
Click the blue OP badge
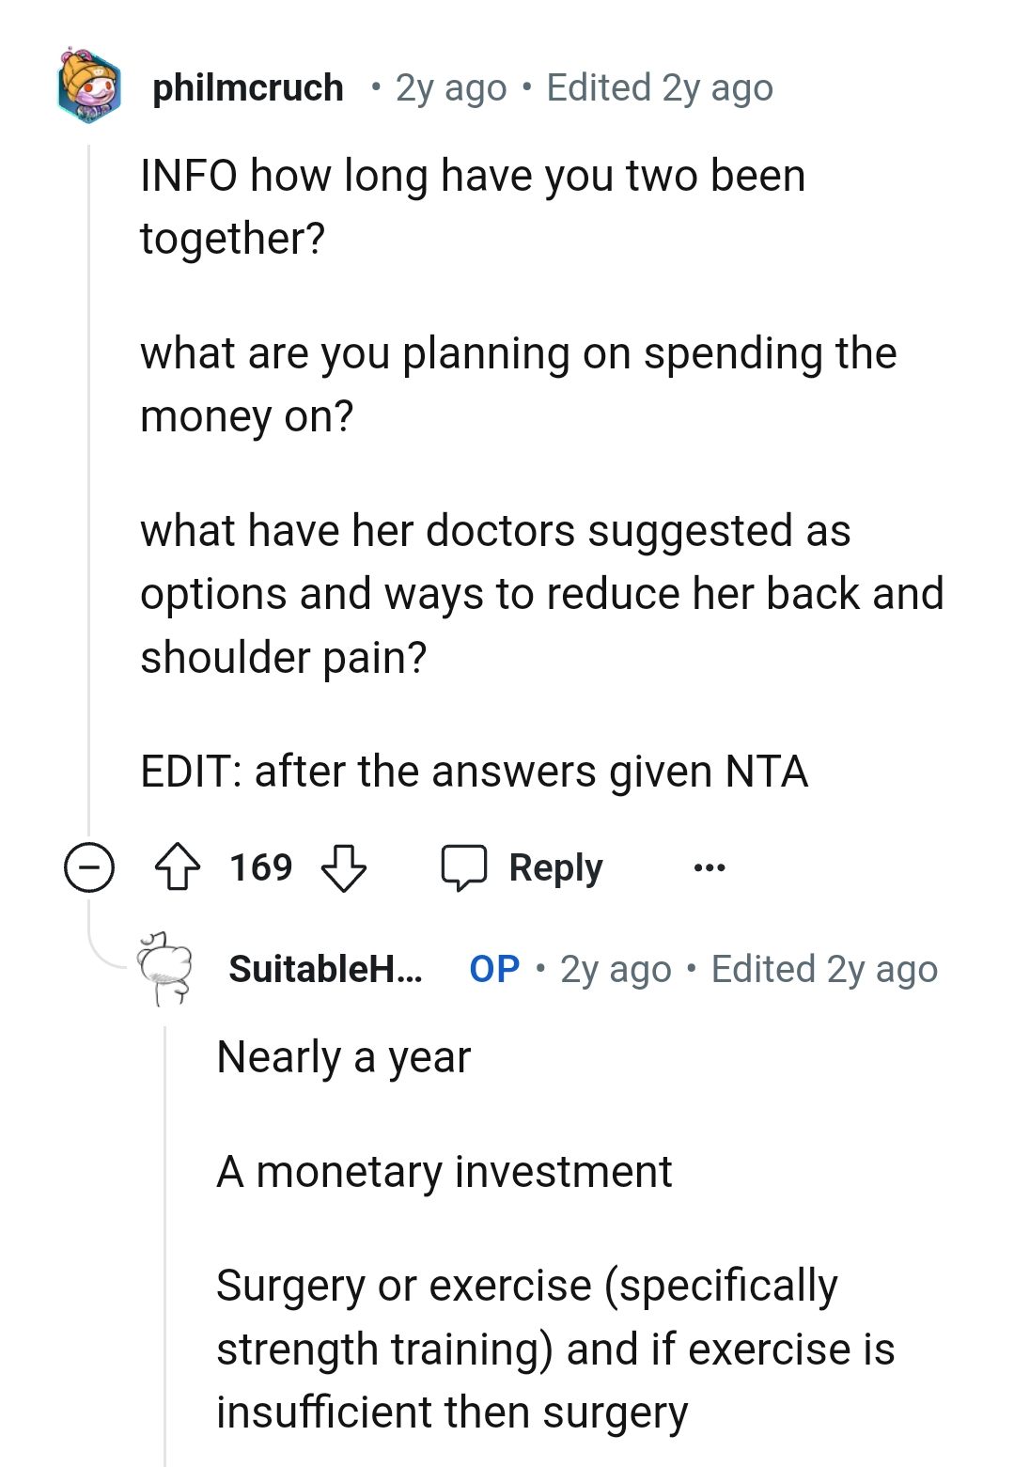click(494, 969)
